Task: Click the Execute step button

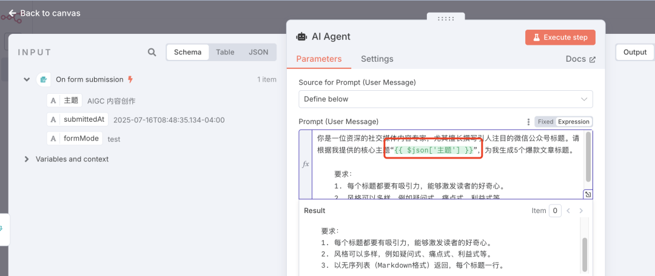Action: [x=560, y=38]
